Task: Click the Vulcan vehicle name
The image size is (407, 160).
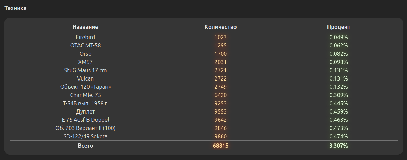Action: [85, 78]
